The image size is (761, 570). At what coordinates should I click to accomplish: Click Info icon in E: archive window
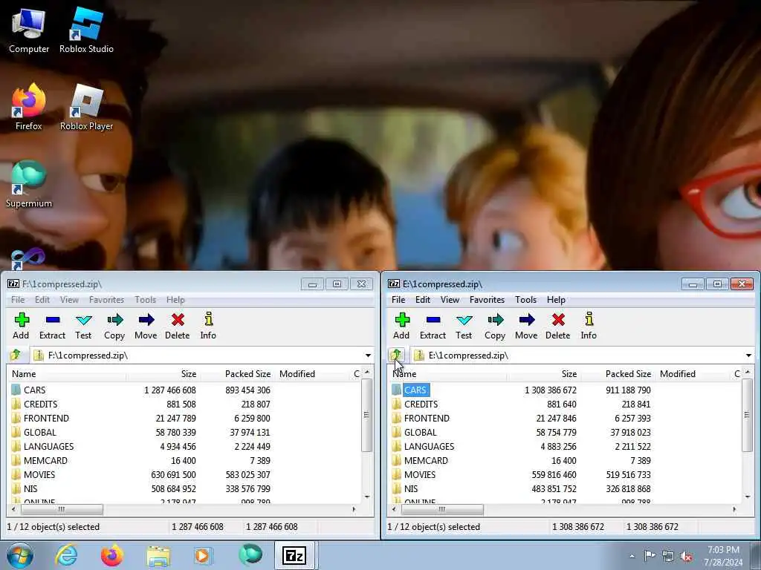(589, 326)
